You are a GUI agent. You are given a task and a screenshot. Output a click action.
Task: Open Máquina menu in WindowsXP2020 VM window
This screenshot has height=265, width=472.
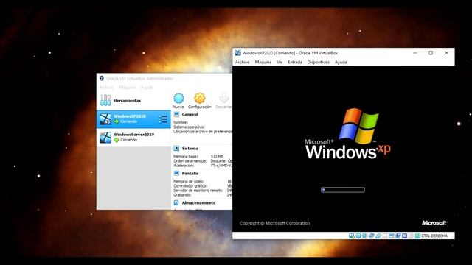(x=263, y=62)
